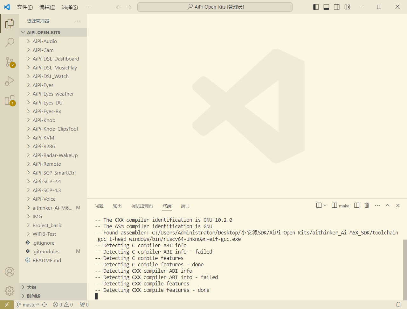Go forward with the navigation arrow
407x309 pixels.
(129, 7)
